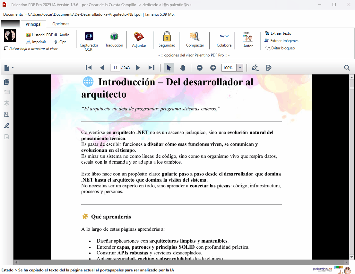Go to the next page

(x=138, y=68)
